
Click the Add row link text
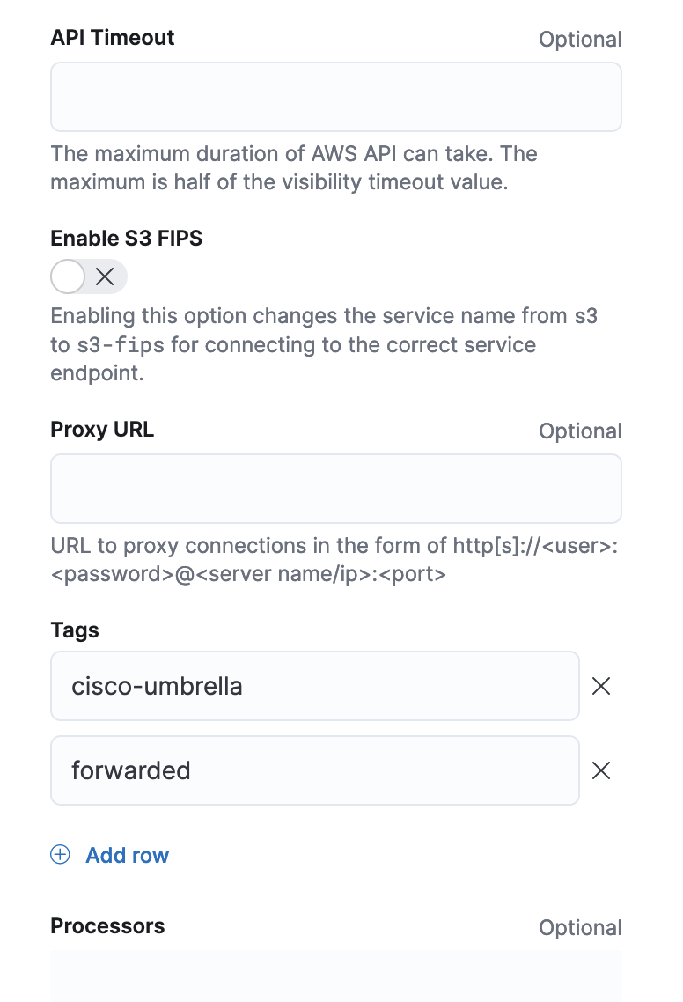[x=127, y=855]
